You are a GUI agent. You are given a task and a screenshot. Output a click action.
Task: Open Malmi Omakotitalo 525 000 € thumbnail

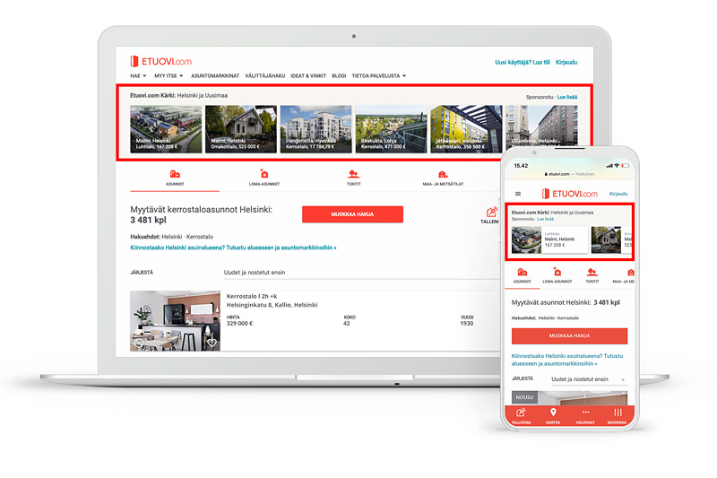tap(240, 129)
